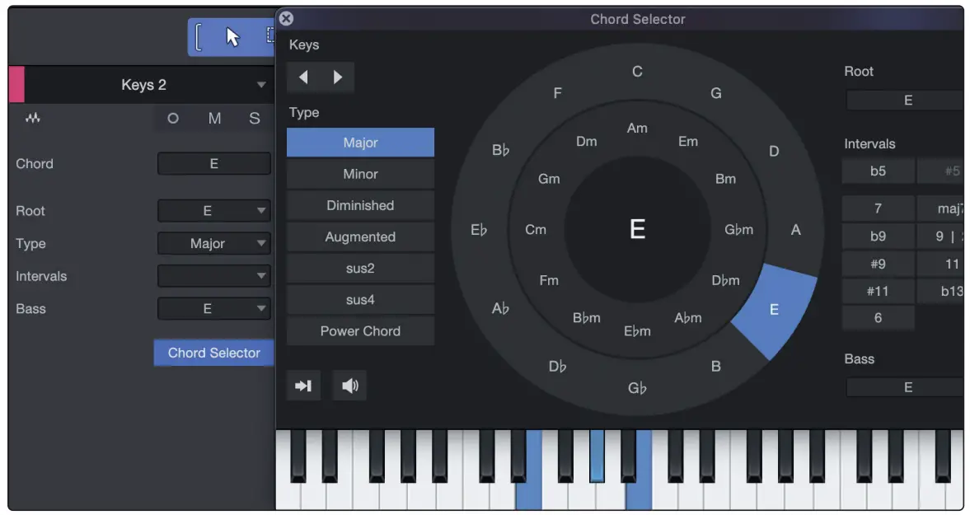Toggle the b5 interval
This screenshot has height=515, width=970.
[878, 171]
